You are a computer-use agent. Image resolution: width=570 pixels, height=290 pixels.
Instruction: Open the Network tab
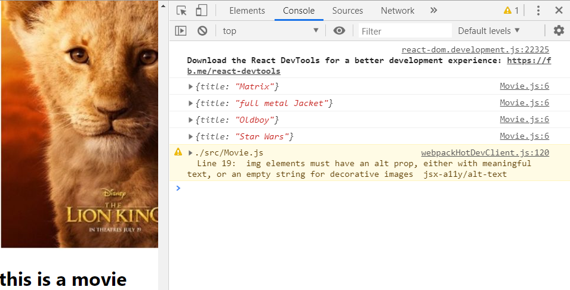pos(398,11)
